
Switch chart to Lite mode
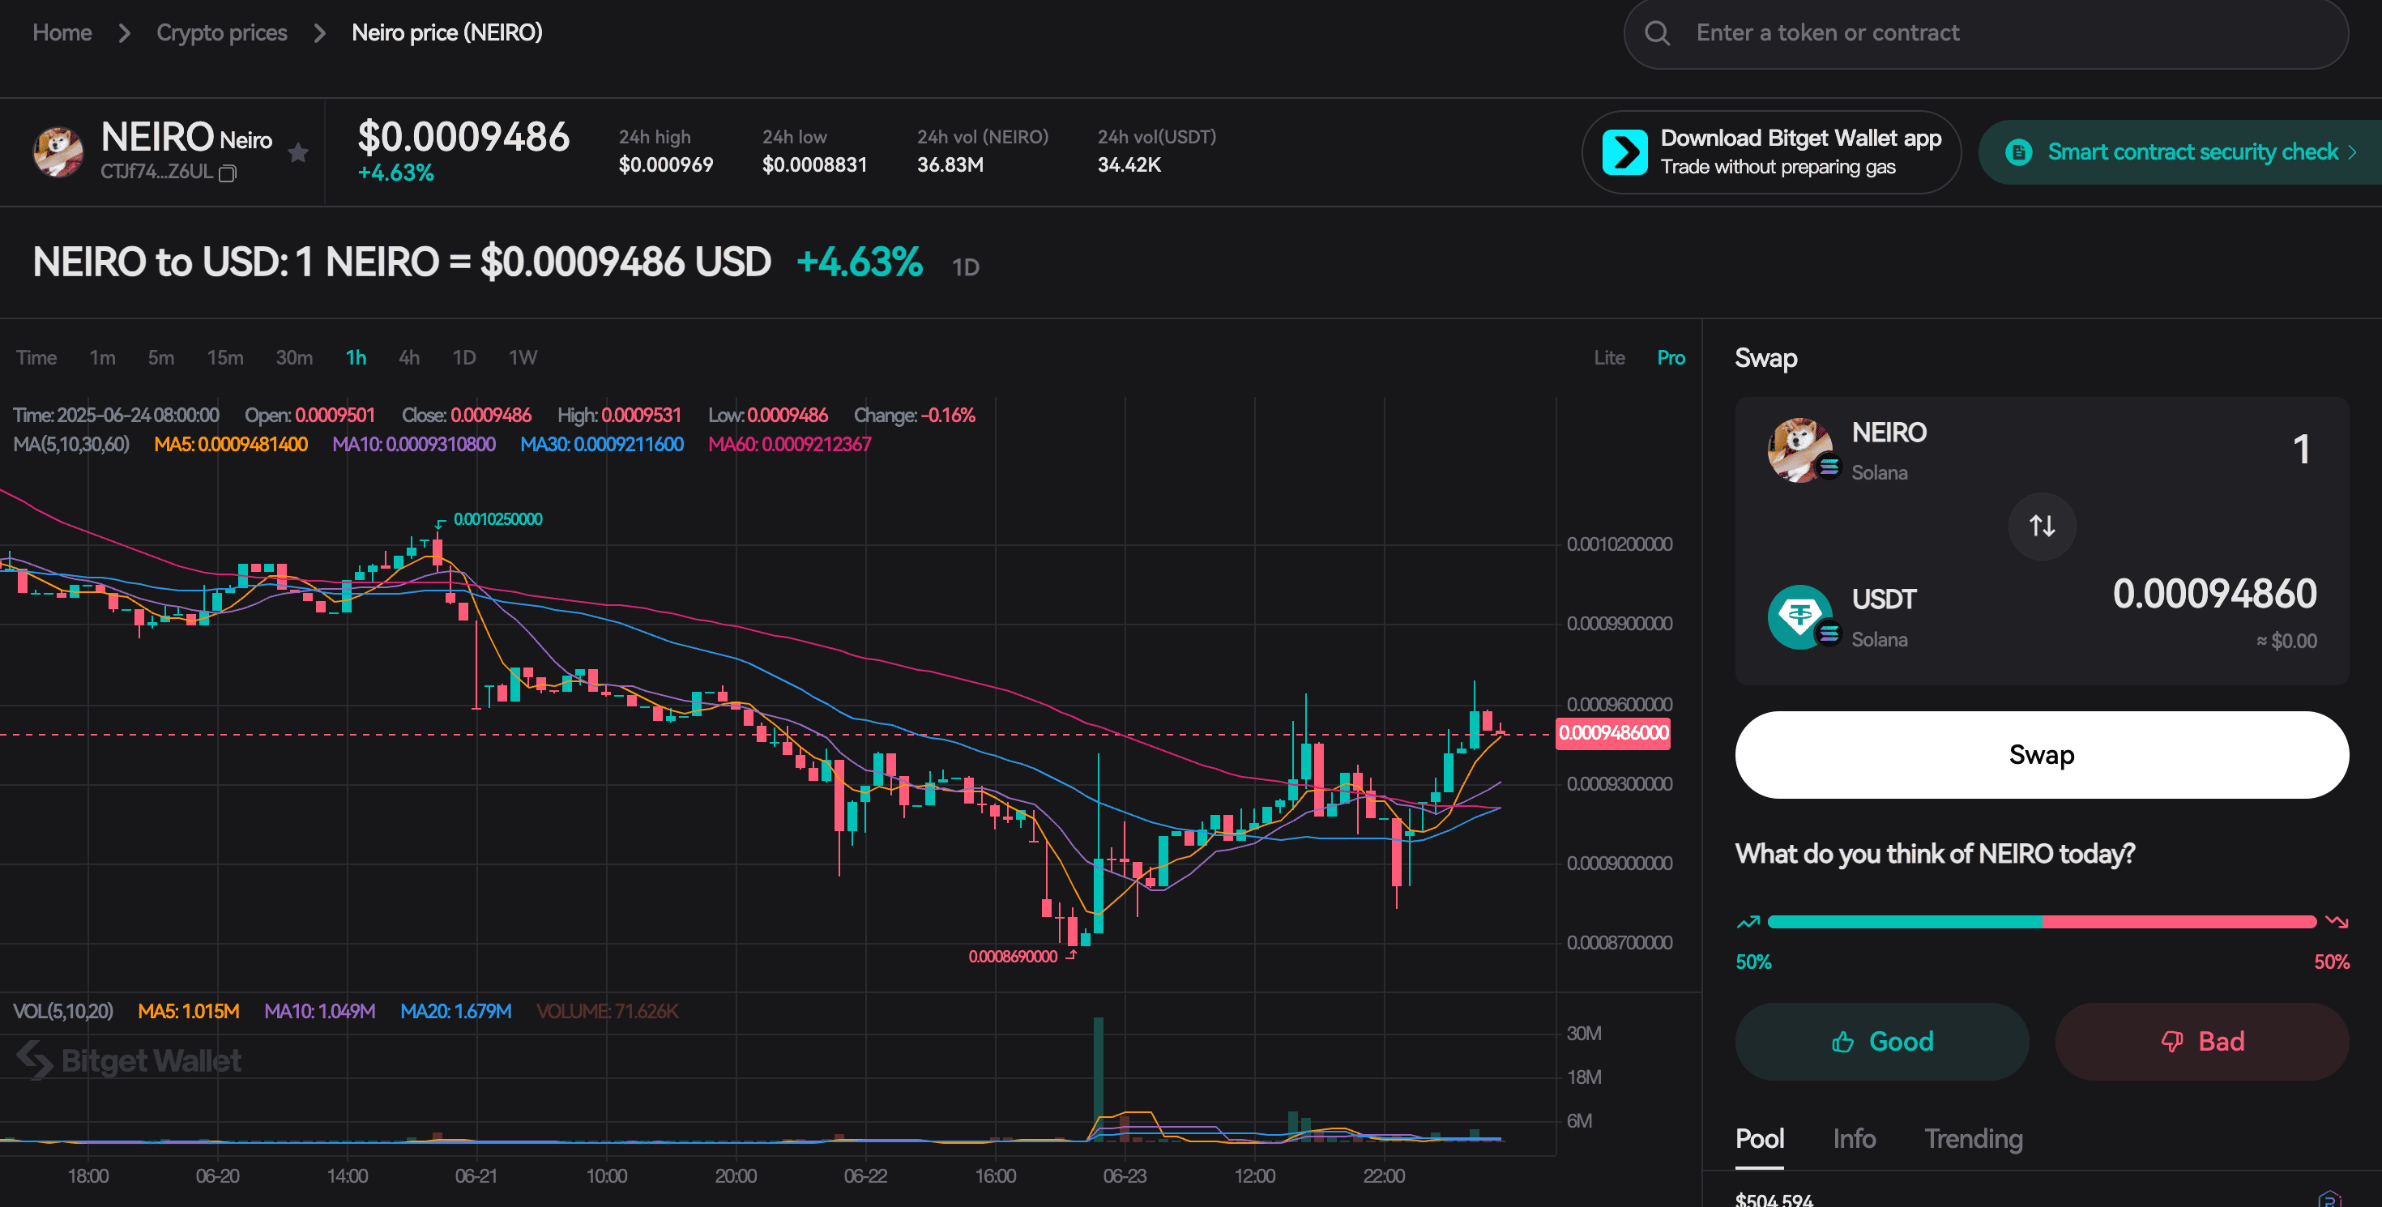click(1609, 358)
